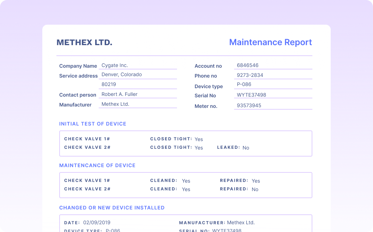Click the zip code field showing 80219

pos(137,84)
